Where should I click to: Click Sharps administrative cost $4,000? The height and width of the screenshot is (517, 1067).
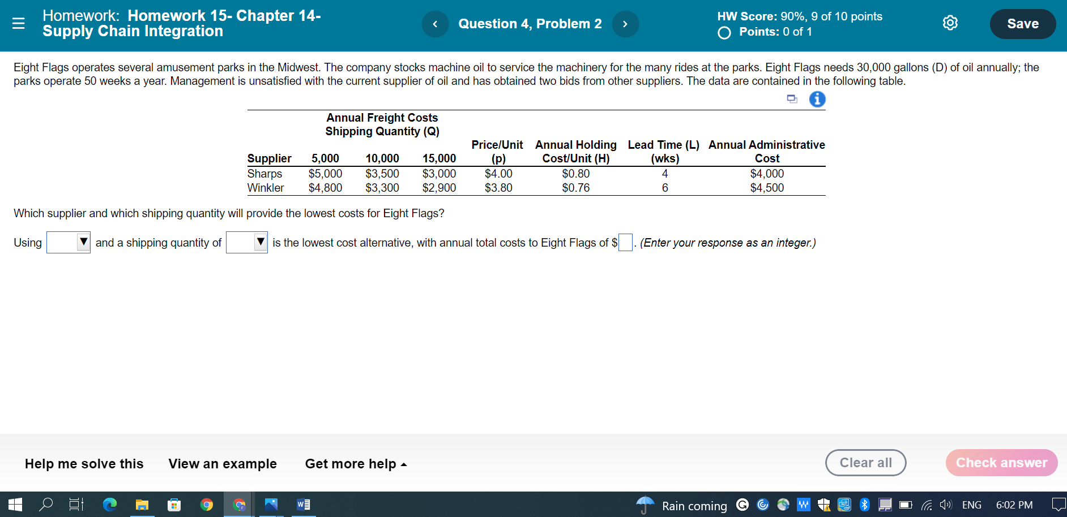767,174
